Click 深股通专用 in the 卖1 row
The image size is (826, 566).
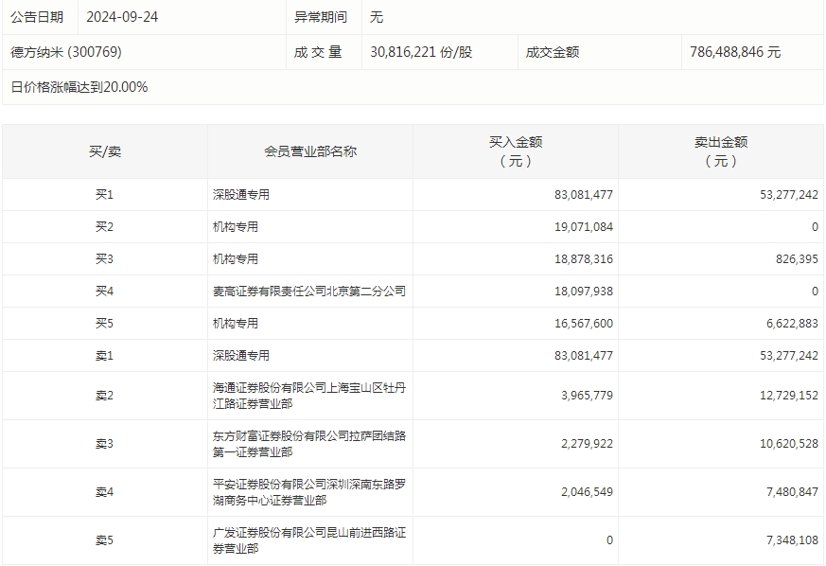240,356
